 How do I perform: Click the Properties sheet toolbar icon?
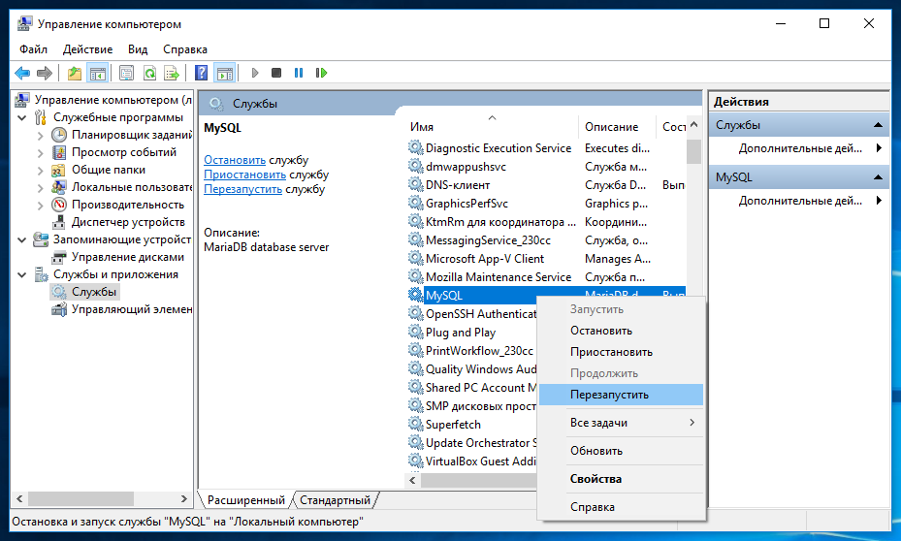click(126, 73)
